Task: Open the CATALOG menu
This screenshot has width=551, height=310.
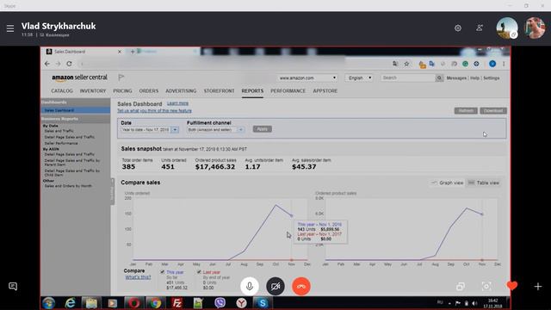Action: click(62, 90)
